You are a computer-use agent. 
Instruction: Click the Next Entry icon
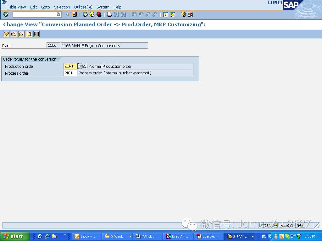point(29,34)
